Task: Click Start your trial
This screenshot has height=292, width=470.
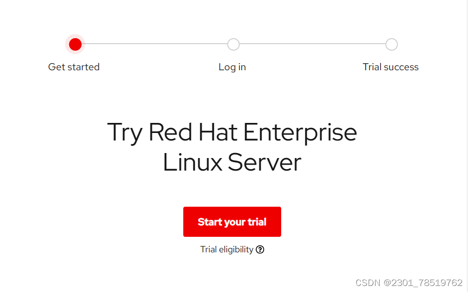Action: (232, 222)
